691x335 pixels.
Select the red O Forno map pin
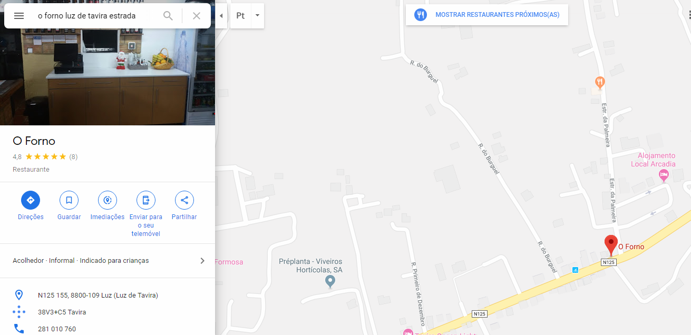tap(611, 246)
